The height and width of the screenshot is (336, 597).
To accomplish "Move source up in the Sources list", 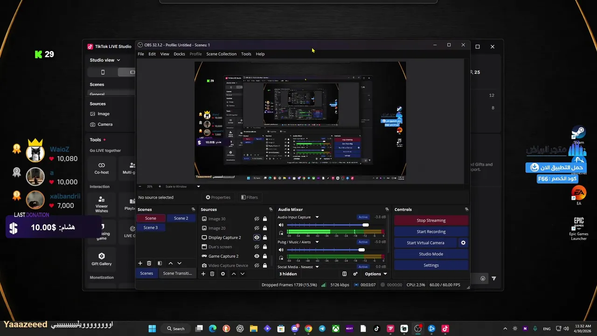I will pyautogui.click(x=234, y=274).
